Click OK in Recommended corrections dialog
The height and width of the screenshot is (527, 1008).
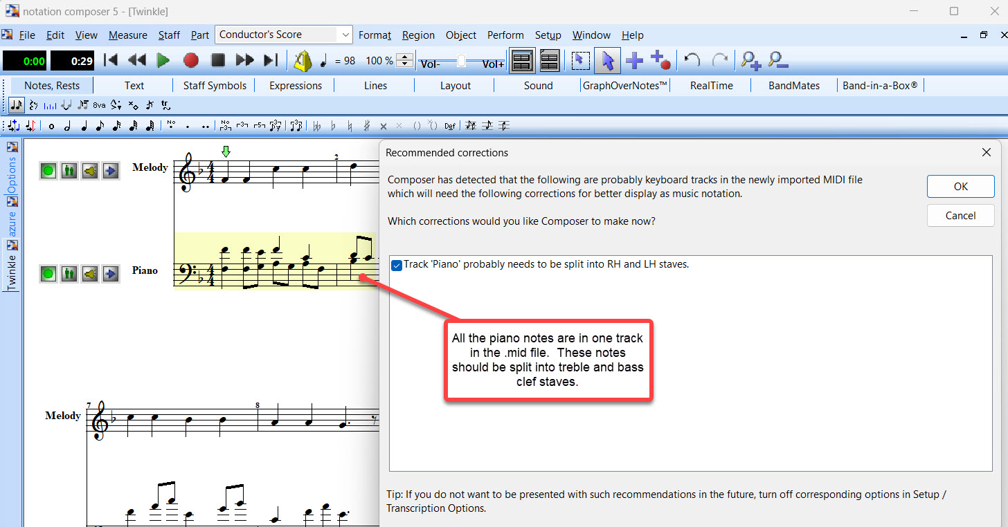click(x=960, y=186)
